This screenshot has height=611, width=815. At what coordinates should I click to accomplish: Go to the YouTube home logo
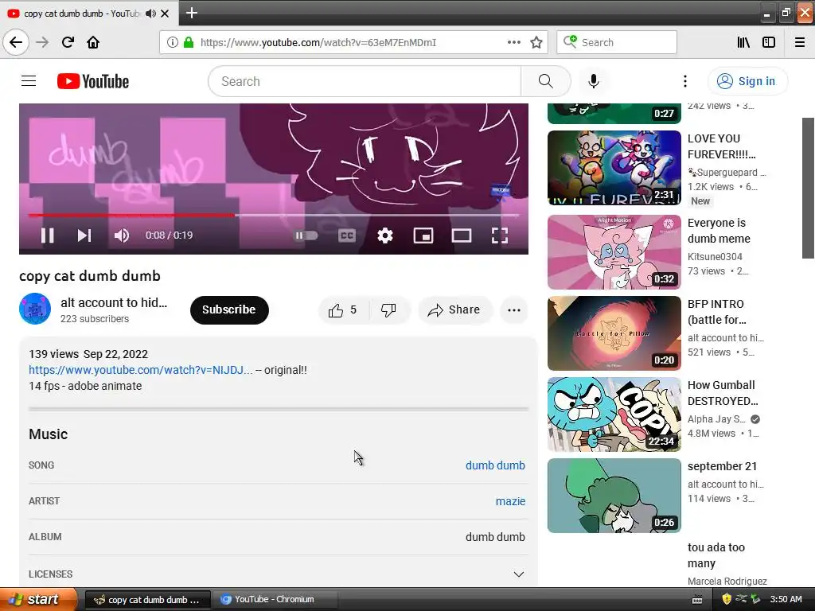click(x=93, y=81)
